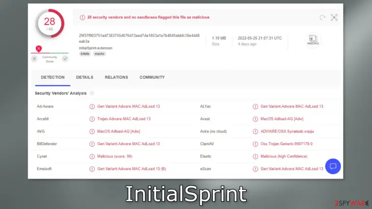The width and height of the screenshot is (372, 209).
Task: Open the RELATIONS tab
Action: tap(116, 77)
